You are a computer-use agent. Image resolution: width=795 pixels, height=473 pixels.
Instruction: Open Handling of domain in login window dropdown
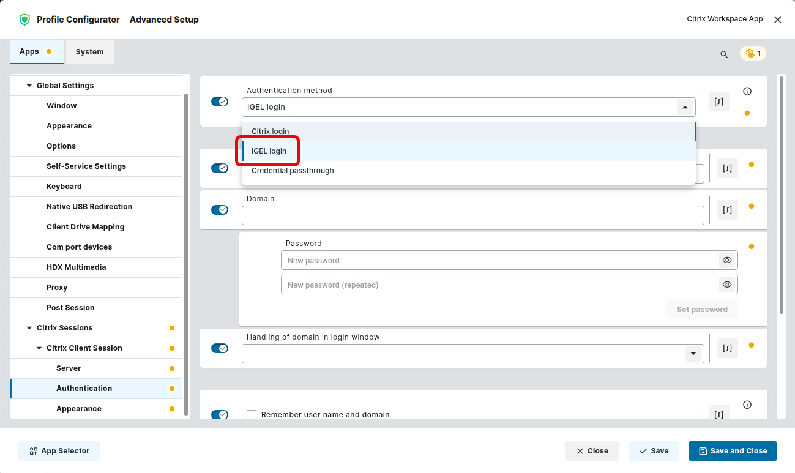693,354
